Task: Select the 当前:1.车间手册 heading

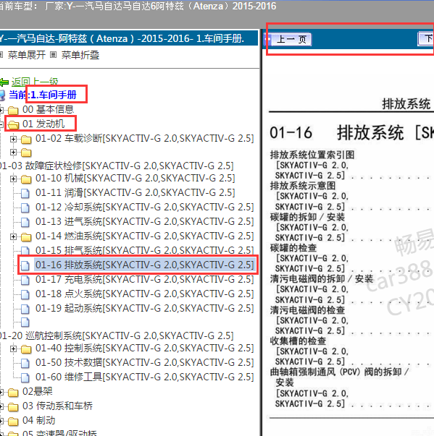Action: coord(43,95)
